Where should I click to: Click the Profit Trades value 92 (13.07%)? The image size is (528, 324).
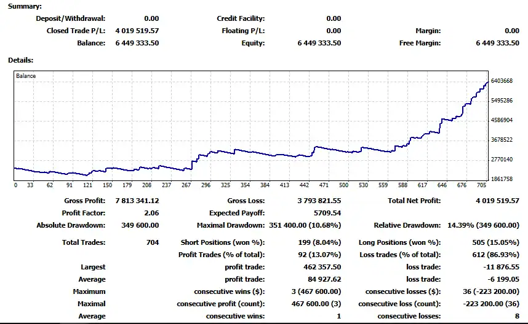[x=319, y=255]
